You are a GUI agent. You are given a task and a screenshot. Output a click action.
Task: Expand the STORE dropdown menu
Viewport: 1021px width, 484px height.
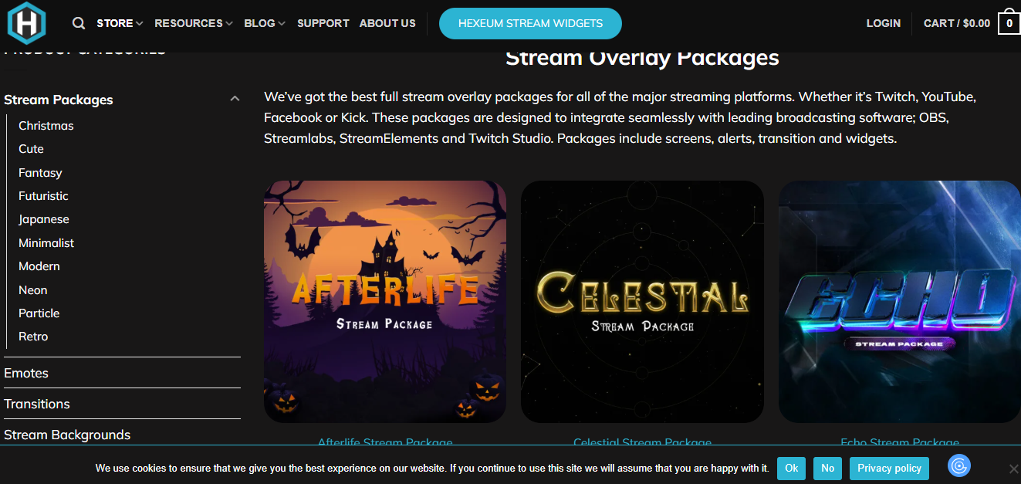[120, 23]
